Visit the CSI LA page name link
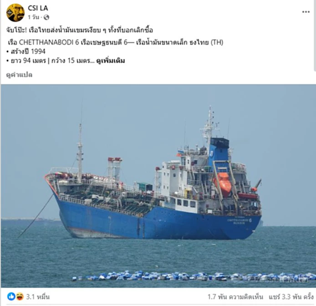 click(x=38, y=8)
